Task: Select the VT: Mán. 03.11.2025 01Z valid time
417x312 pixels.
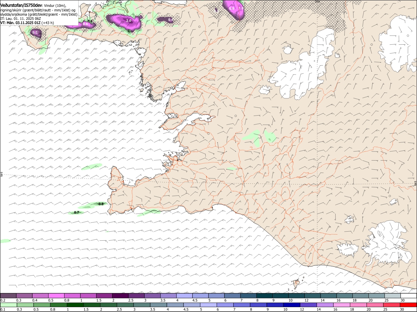Action: [x=21, y=23]
